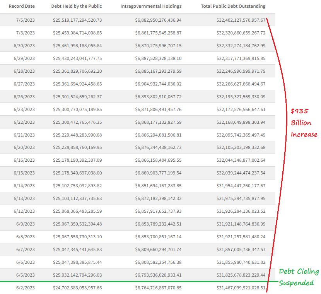
Task: Click total debt value $32,317,771,369,915.85
Action: (241, 58)
